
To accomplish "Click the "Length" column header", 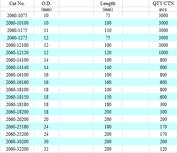I will point(108,4).
